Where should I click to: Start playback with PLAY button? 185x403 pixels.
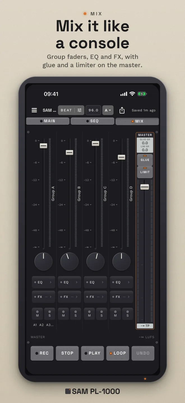click(92, 353)
